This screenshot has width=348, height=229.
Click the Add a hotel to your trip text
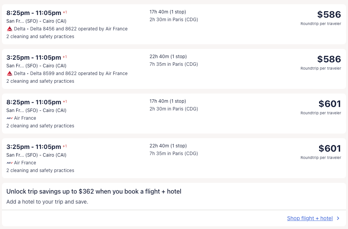47,202
